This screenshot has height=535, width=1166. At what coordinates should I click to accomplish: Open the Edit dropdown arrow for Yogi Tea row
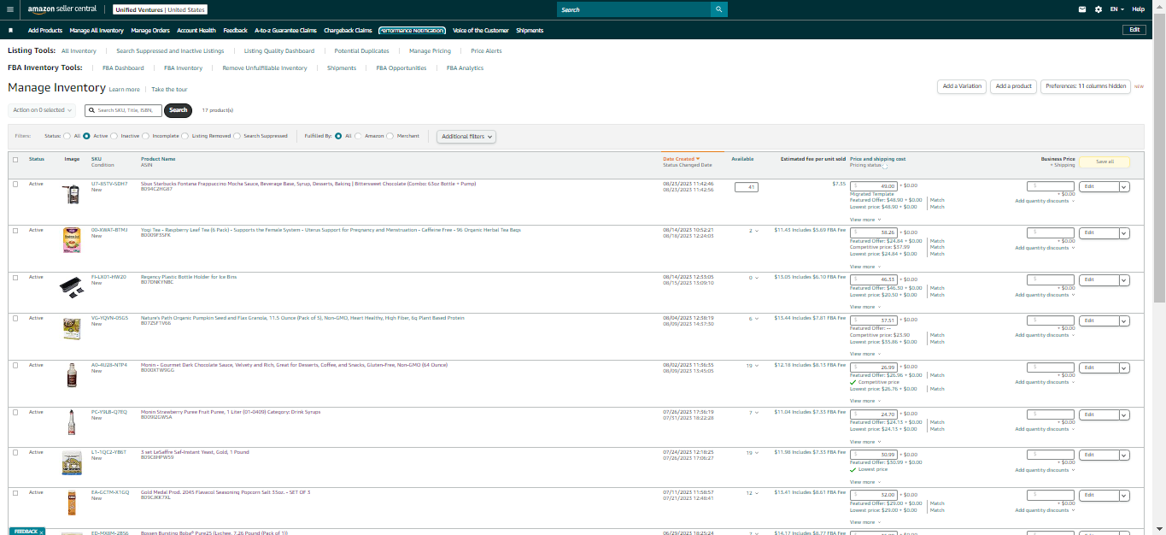[x=1123, y=232]
